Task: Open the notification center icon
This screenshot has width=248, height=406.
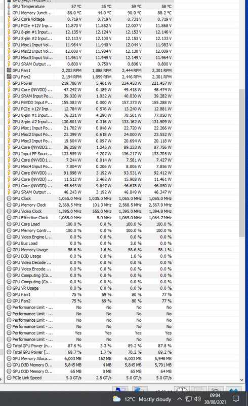Action: (x=236, y=399)
